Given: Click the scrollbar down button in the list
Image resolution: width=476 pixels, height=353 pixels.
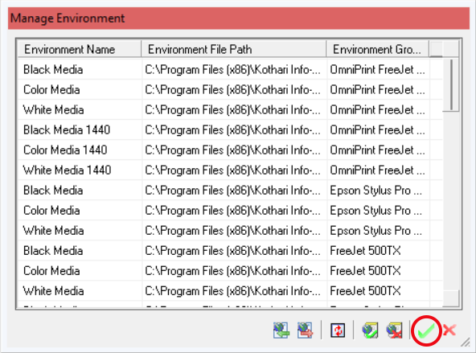Looking at the screenshot, I should coord(451,298).
